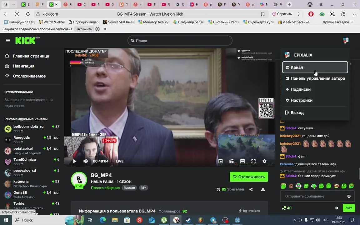This screenshot has width=360, height=225.
Task: Show hidden tray icons chevron
Action: 294,220
